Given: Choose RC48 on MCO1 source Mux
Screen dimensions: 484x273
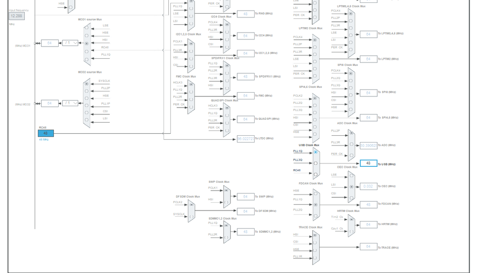Looking at the screenshot, I should point(87,51).
